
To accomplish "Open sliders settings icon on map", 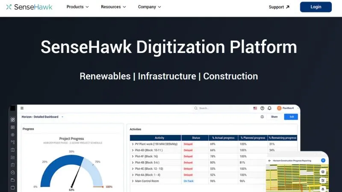I will 323,180.
